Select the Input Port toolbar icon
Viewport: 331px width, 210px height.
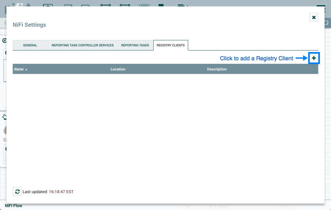68,4
